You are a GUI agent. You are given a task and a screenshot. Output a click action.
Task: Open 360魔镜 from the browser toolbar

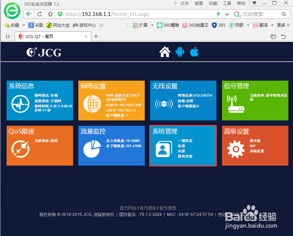(x=168, y=25)
